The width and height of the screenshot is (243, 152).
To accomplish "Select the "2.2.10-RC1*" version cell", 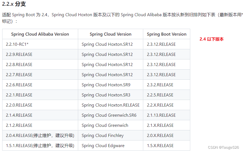I will [40, 44].
